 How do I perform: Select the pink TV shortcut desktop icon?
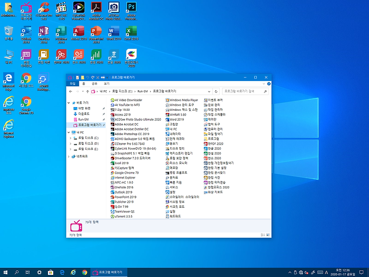tap(26, 11)
